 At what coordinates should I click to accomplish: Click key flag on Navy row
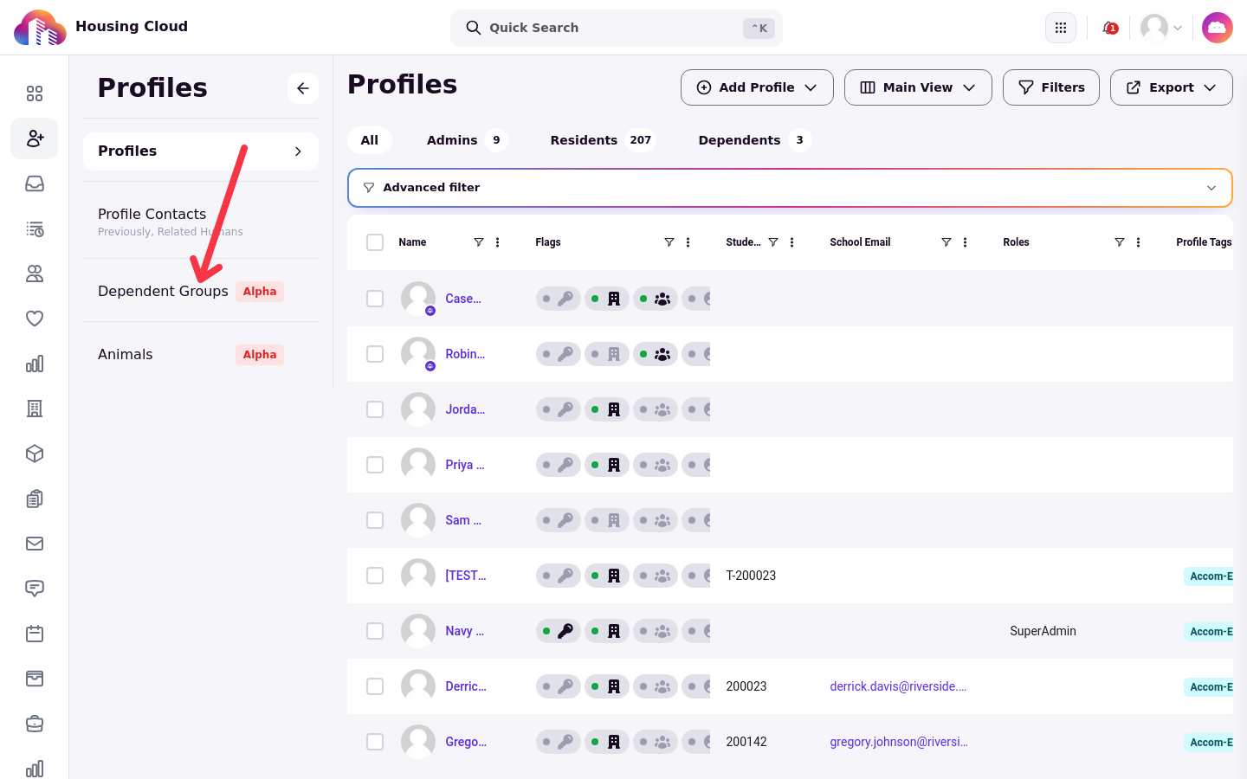click(559, 631)
